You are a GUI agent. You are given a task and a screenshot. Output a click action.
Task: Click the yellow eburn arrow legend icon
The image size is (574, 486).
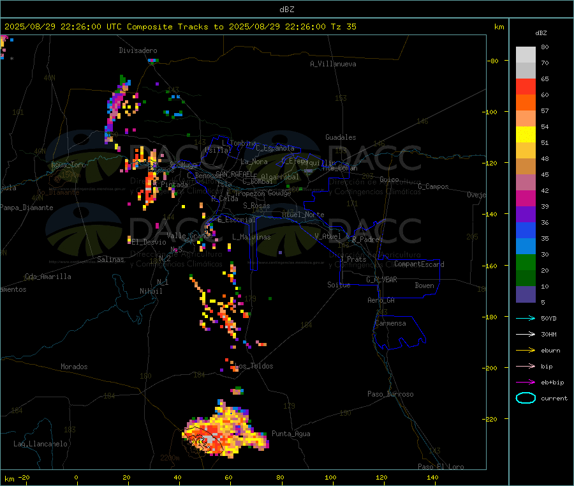pyautogui.click(x=526, y=351)
